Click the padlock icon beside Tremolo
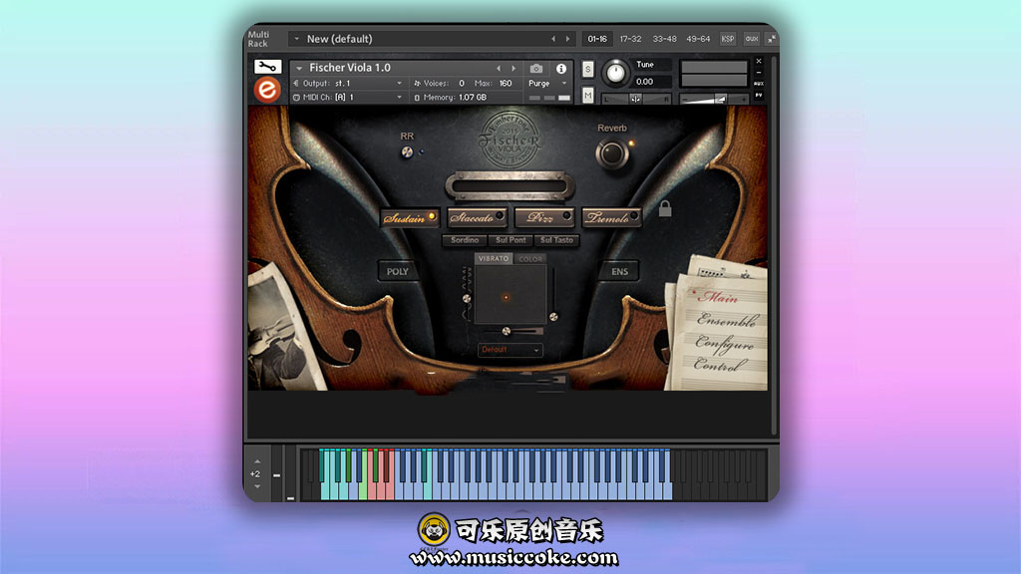Image resolution: width=1021 pixels, height=574 pixels. (665, 208)
